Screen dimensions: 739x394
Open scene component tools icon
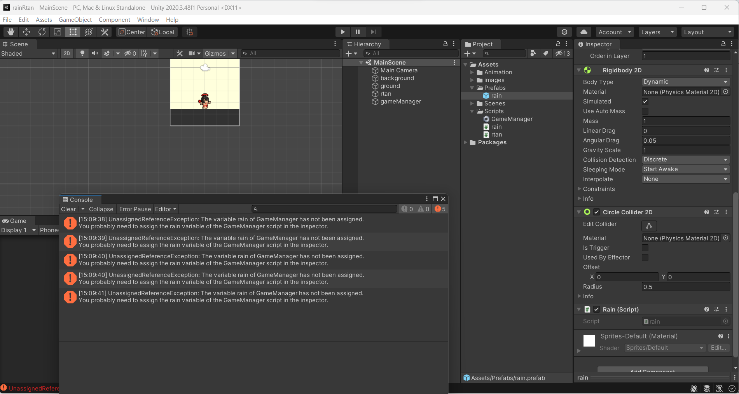pyautogui.click(x=179, y=53)
